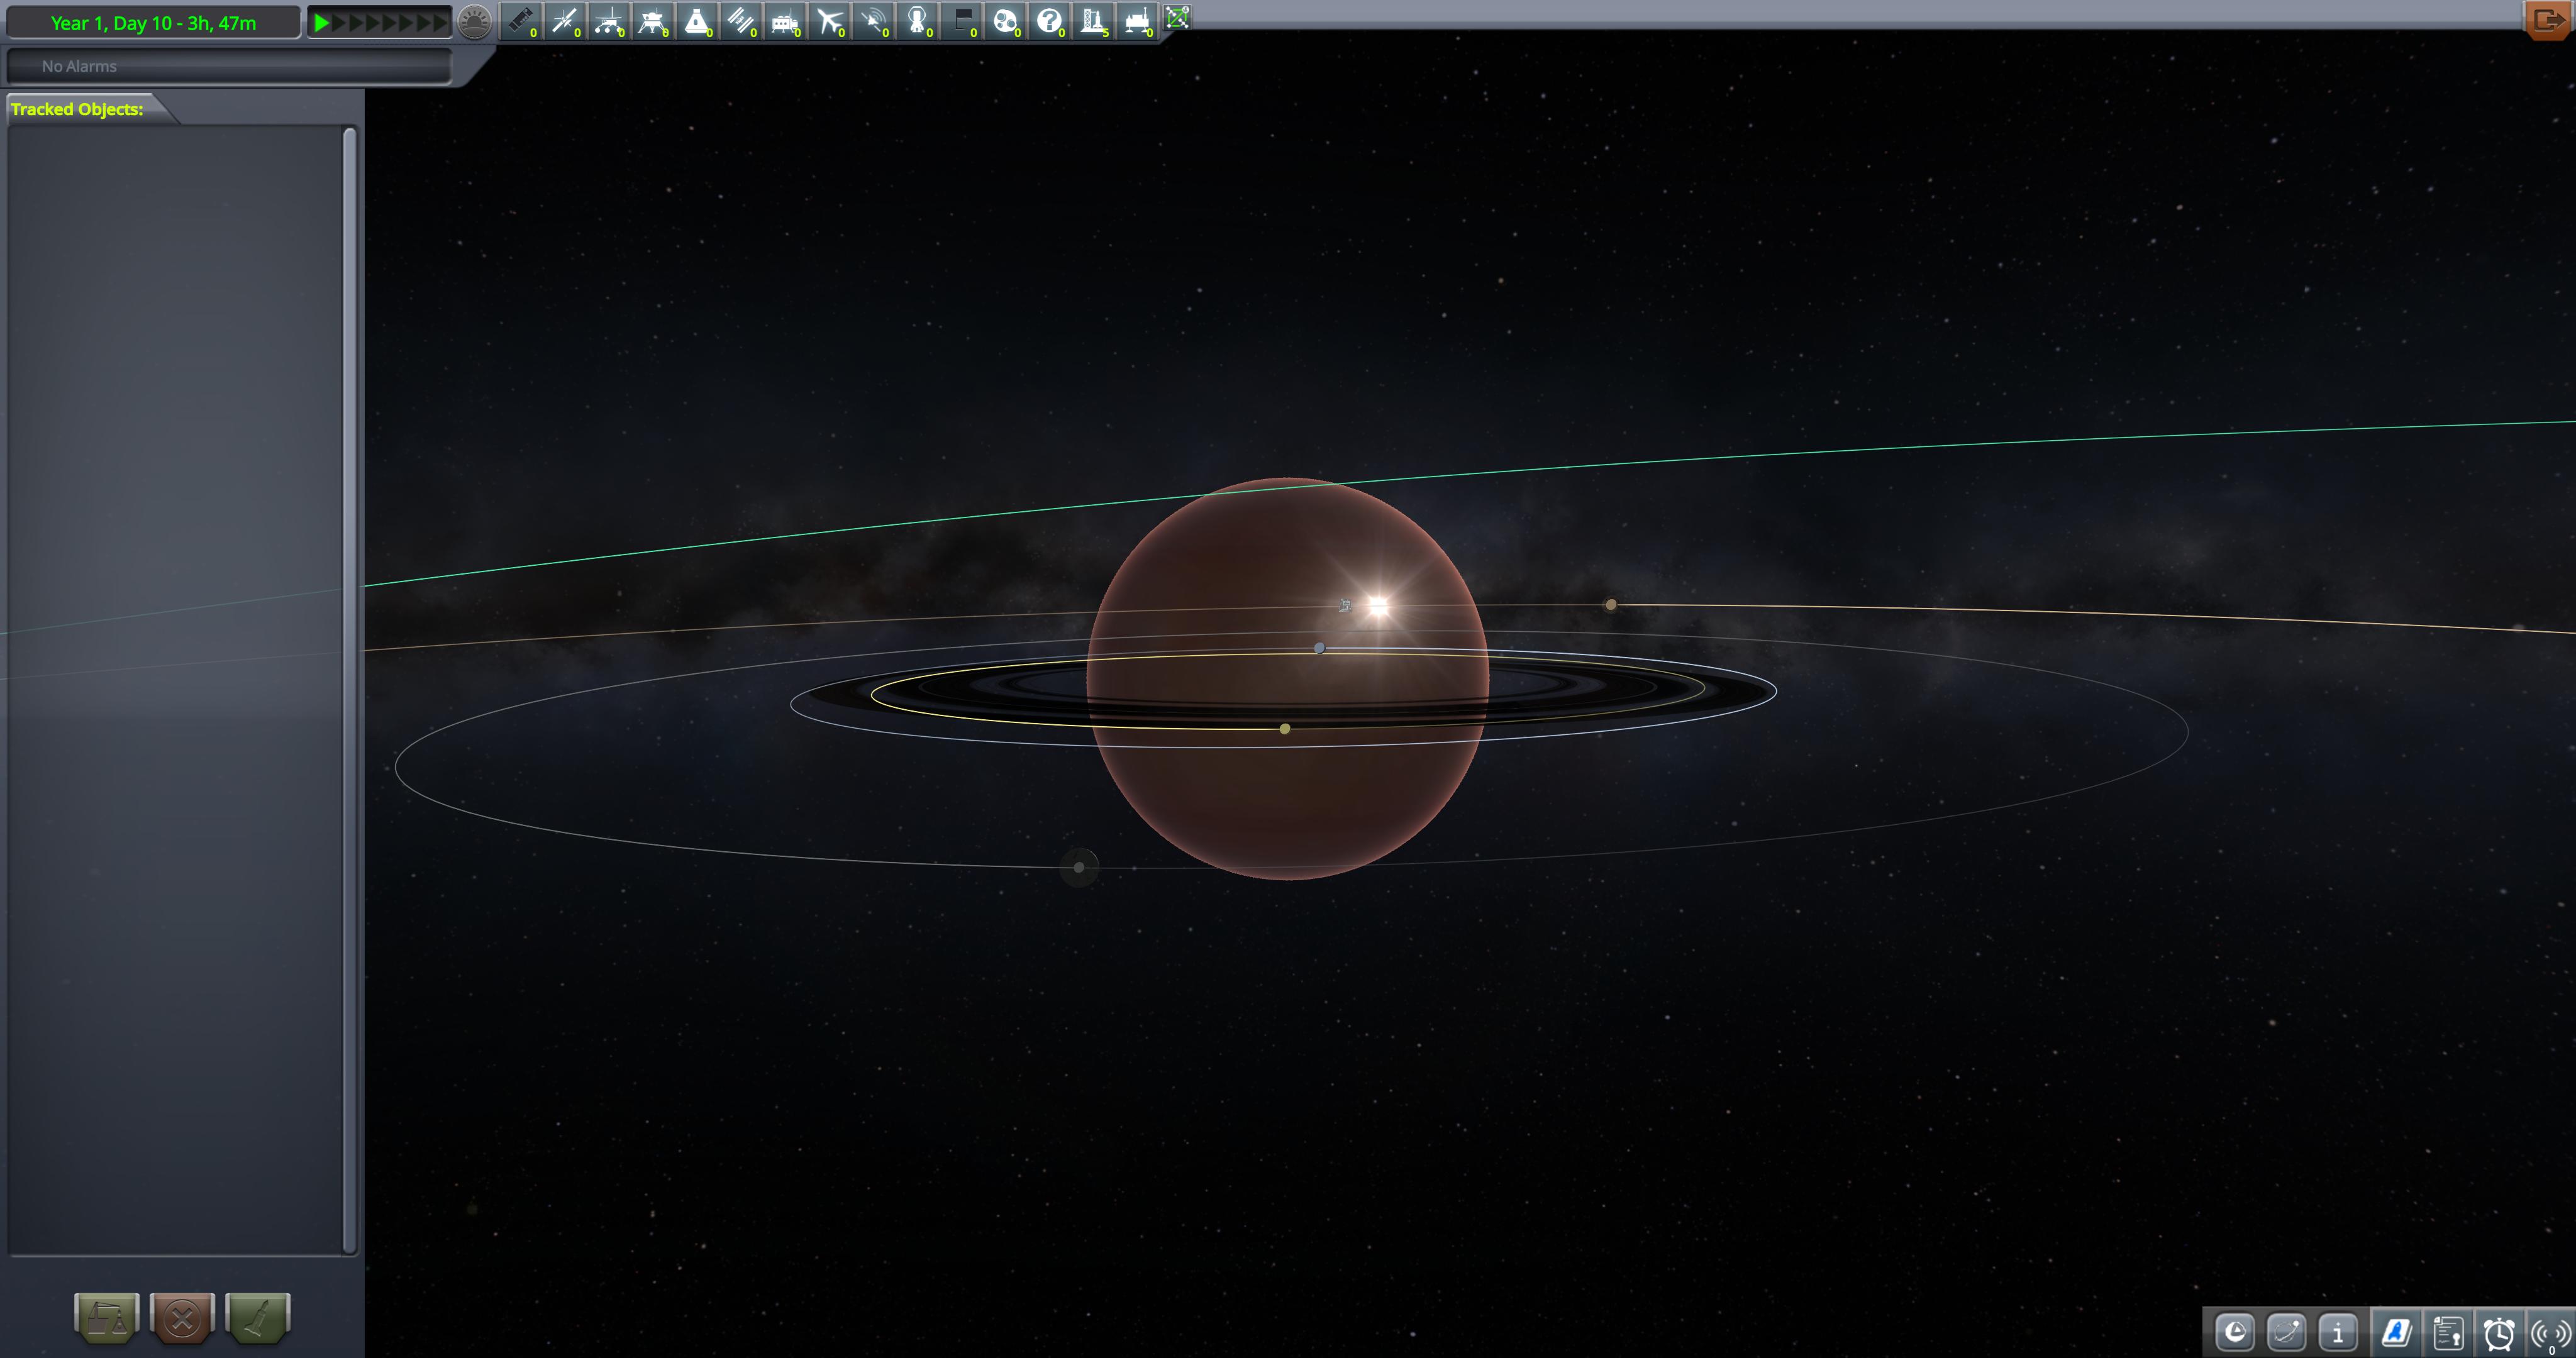Filter tracked vessels to space stations
2576x1358 pixels.
pyautogui.click(x=743, y=21)
